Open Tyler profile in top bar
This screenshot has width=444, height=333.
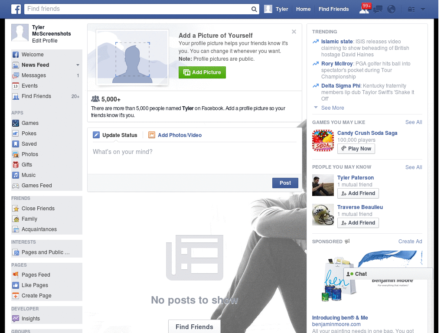click(x=276, y=9)
